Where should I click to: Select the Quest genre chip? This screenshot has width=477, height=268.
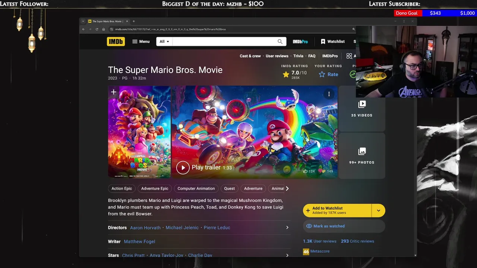click(x=229, y=188)
